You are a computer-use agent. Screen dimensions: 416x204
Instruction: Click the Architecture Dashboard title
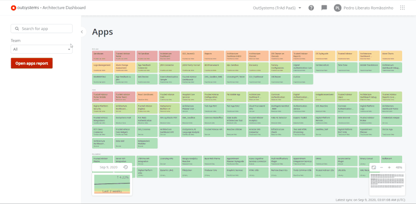click(x=64, y=8)
